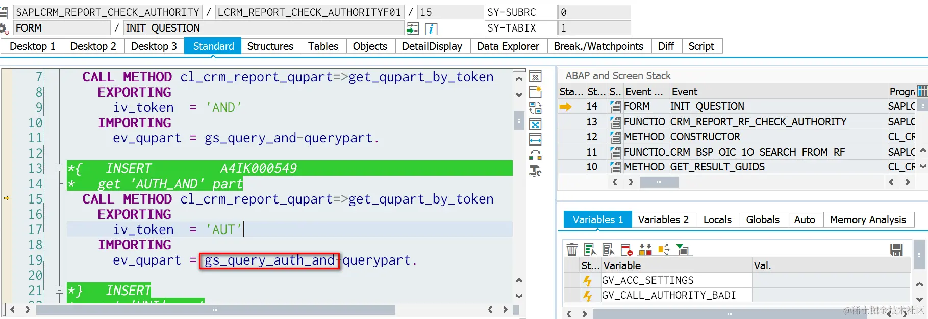
Task: Switch to the Tables tab
Action: (323, 46)
